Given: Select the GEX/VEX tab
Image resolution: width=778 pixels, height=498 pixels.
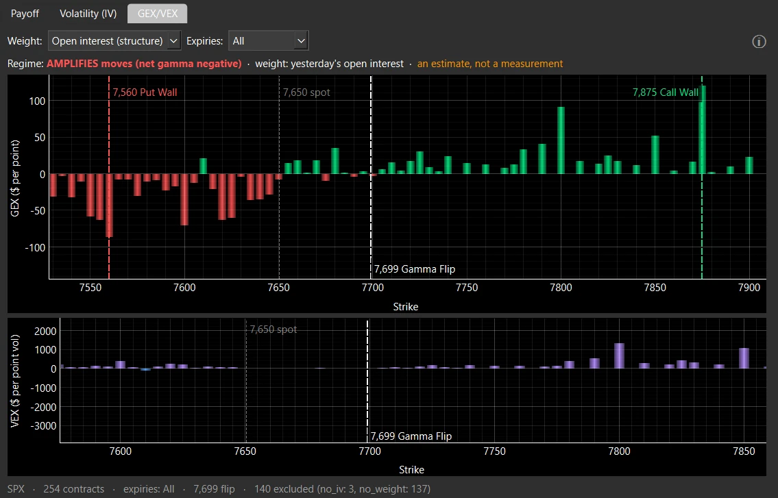Looking at the screenshot, I should [157, 14].
